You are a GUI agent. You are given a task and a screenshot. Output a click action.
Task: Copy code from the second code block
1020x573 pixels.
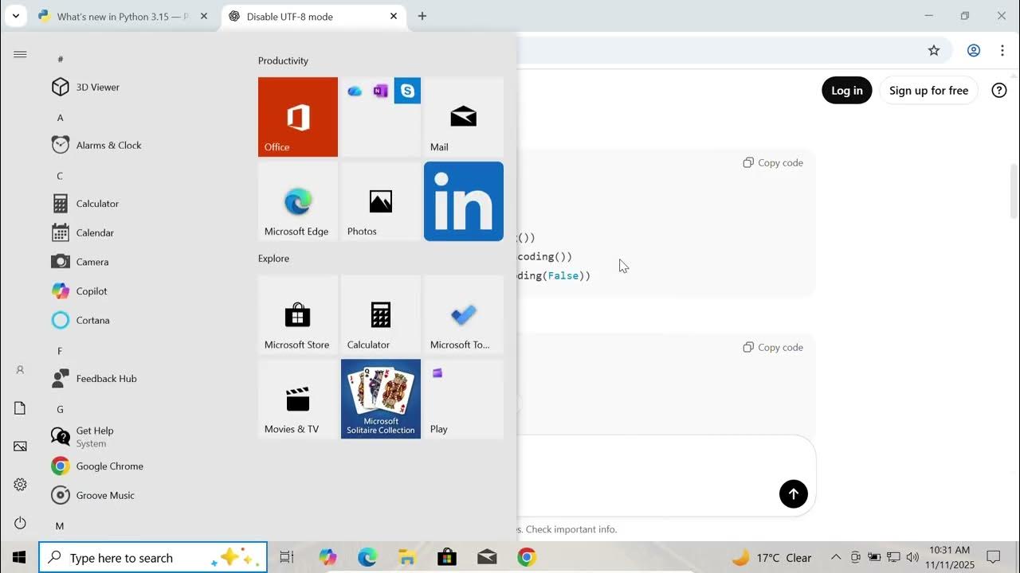[x=773, y=347]
